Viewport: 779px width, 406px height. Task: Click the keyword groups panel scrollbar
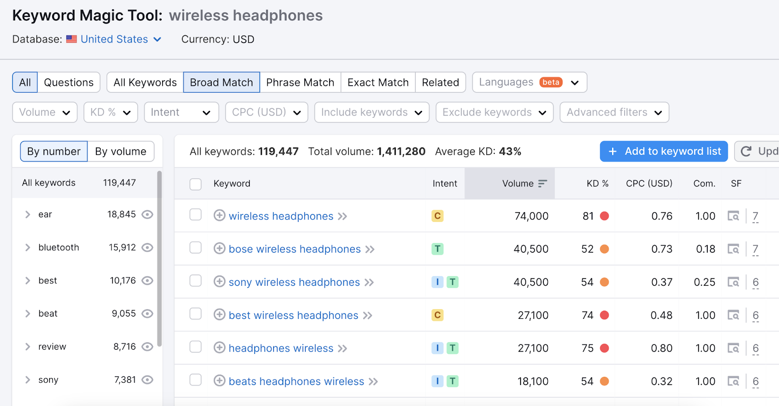pos(159,258)
